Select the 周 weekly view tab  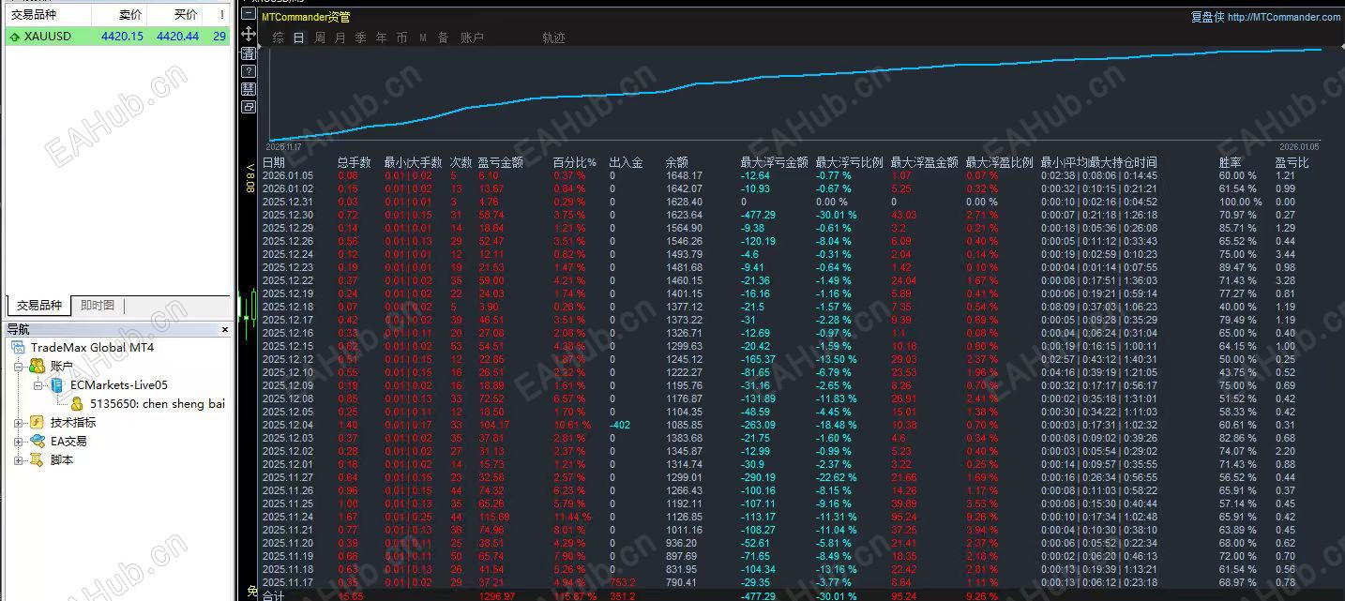click(x=319, y=37)
